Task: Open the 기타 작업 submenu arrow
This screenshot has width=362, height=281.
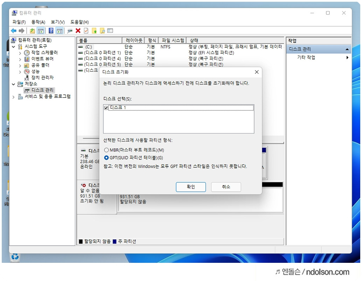Action: (347, 57)
